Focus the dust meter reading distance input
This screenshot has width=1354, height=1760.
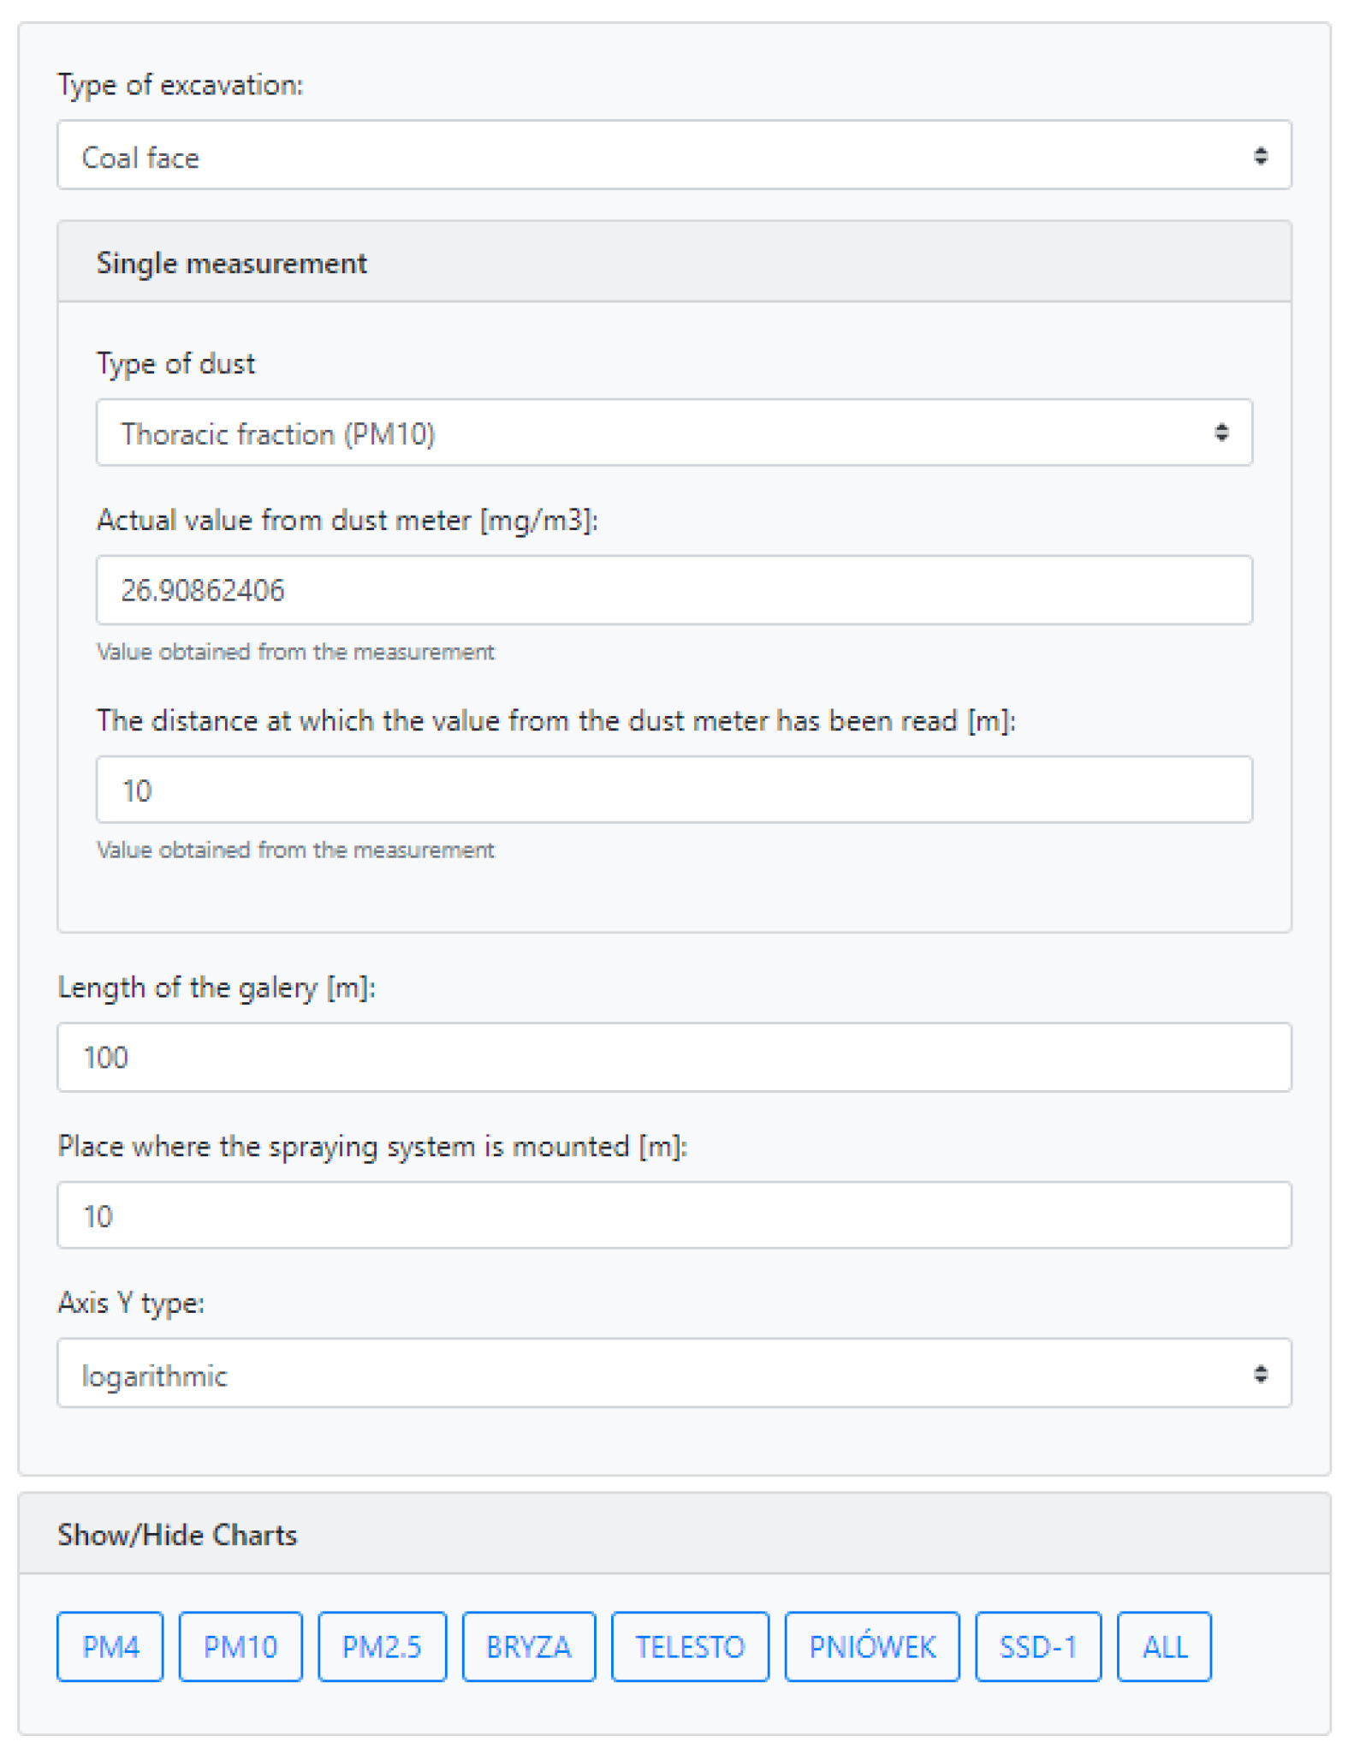coord(674,789)
